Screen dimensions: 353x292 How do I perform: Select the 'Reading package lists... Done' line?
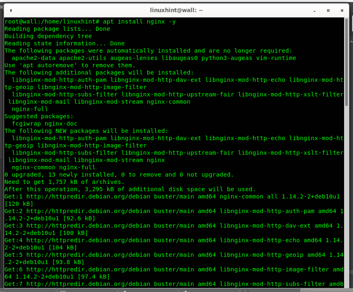coord(57,29)
